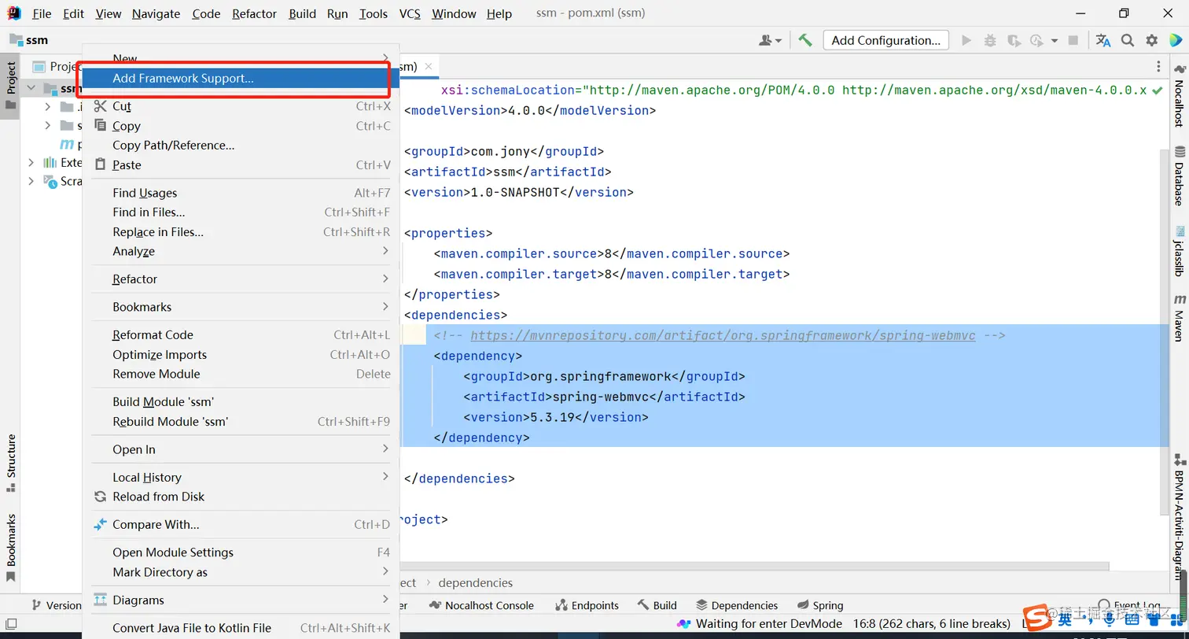Select Open Module Settings in context menu

(x=241, y=552)
